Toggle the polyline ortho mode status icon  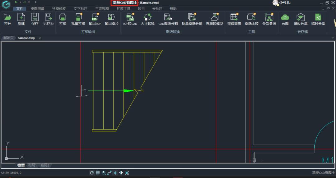(x=109, y=173)
